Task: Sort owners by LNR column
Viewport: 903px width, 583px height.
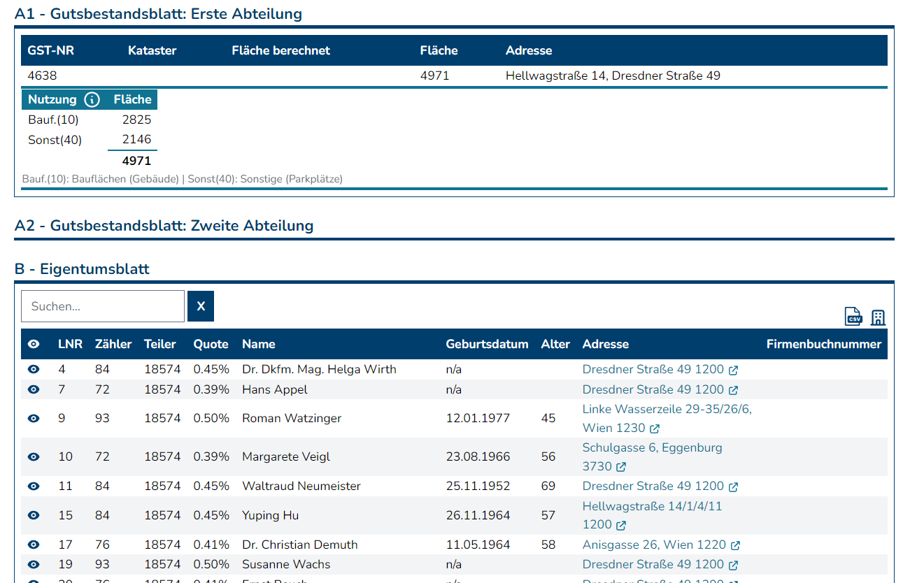Action: 70,344
